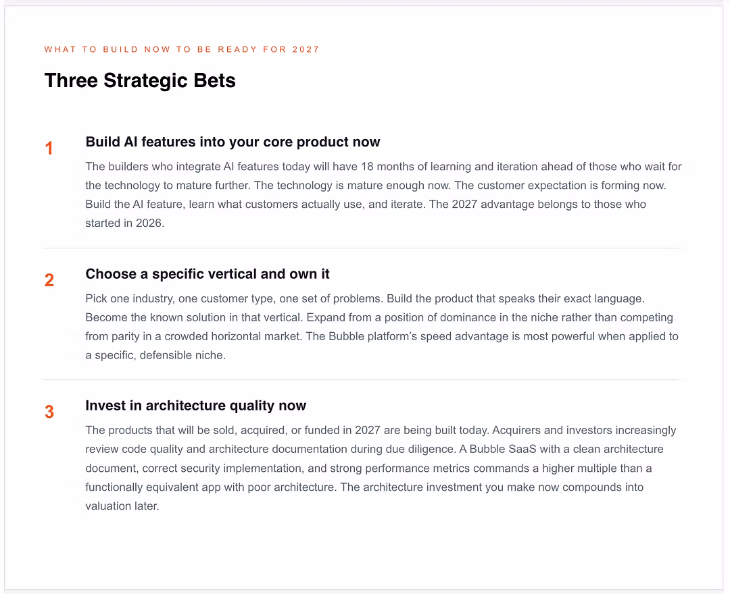Screen dimensions: 730x594
Task: Click the paragraph starting 'The builders who integrate'
Action: [383, 195]
